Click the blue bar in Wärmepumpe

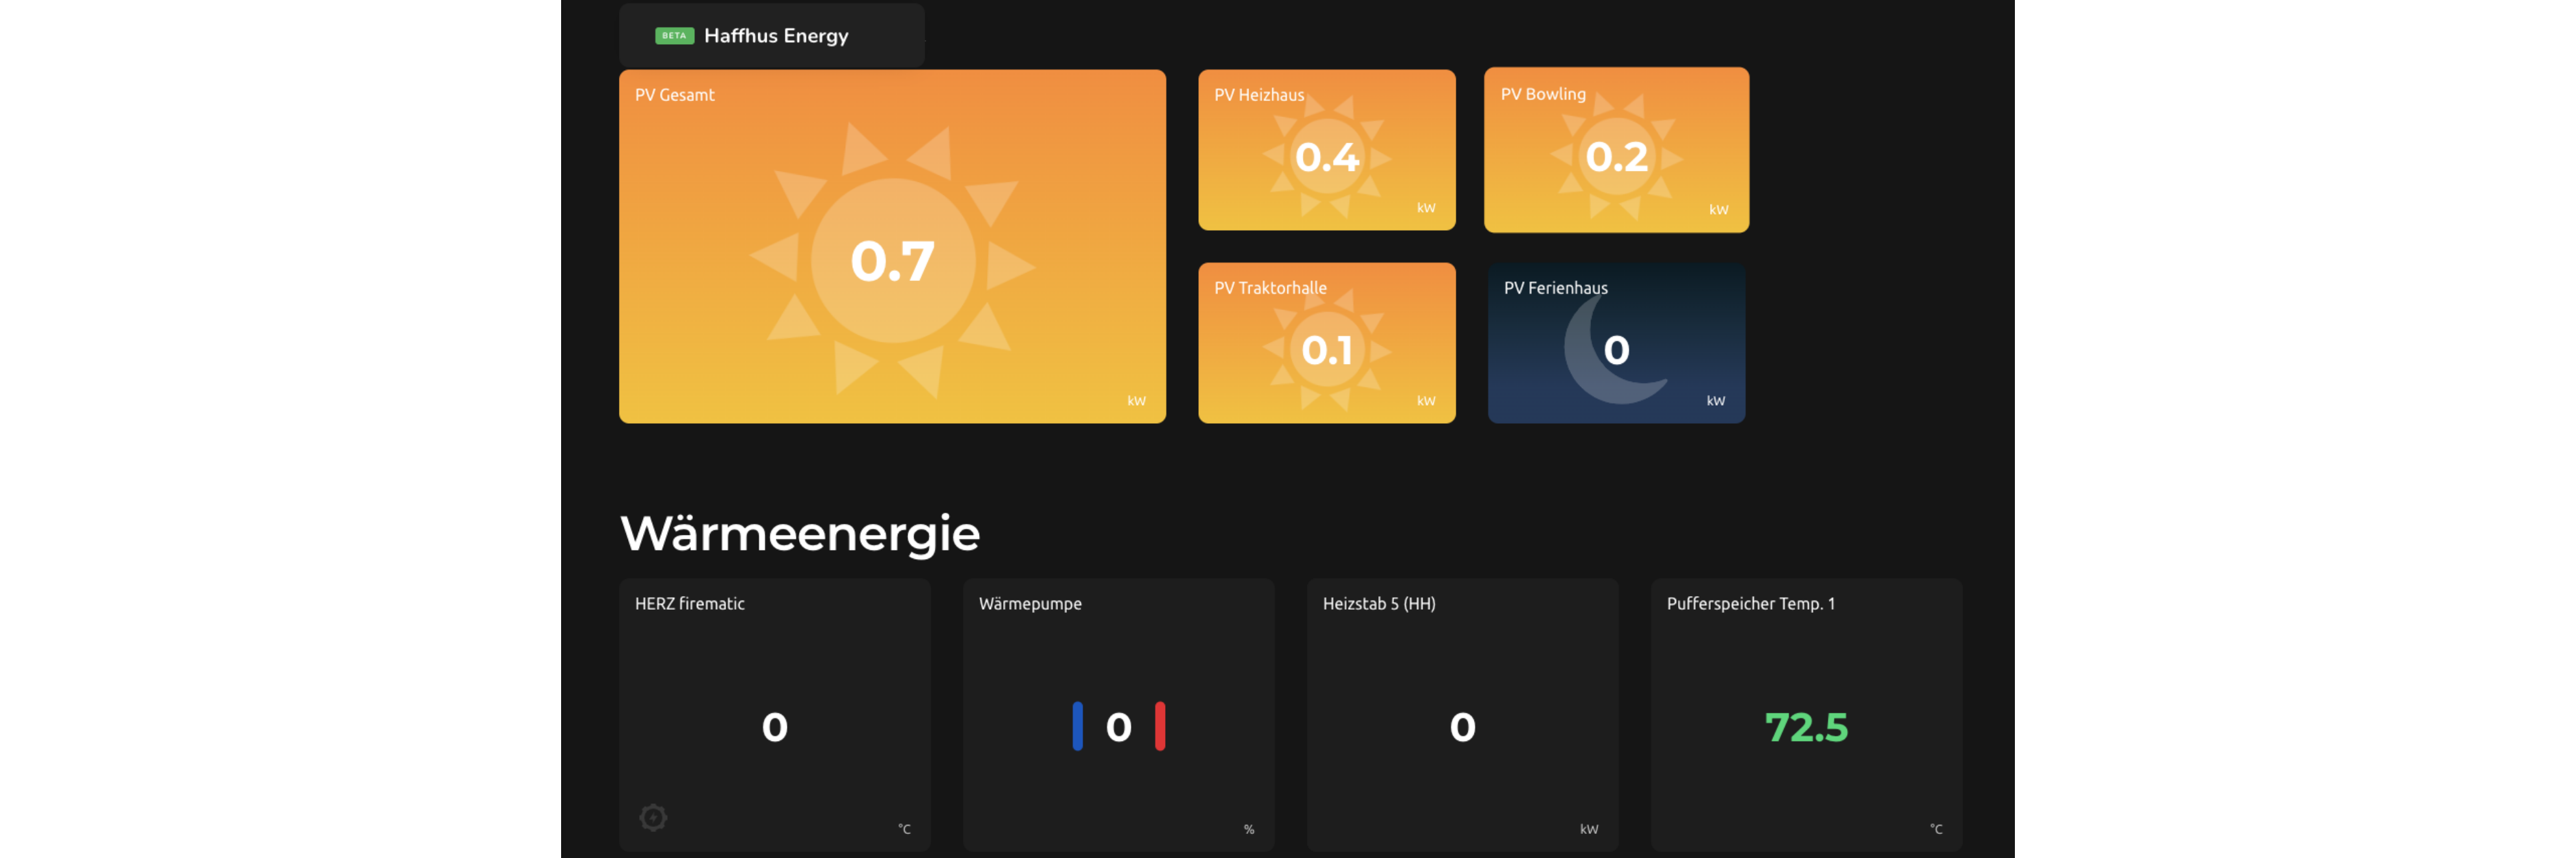pyautogui.click(x=1077, y=726)
